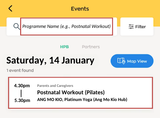The width and height of the screenshot is (160, 118).
Task: Switch to the Partners tab
Action: (91, 47)
